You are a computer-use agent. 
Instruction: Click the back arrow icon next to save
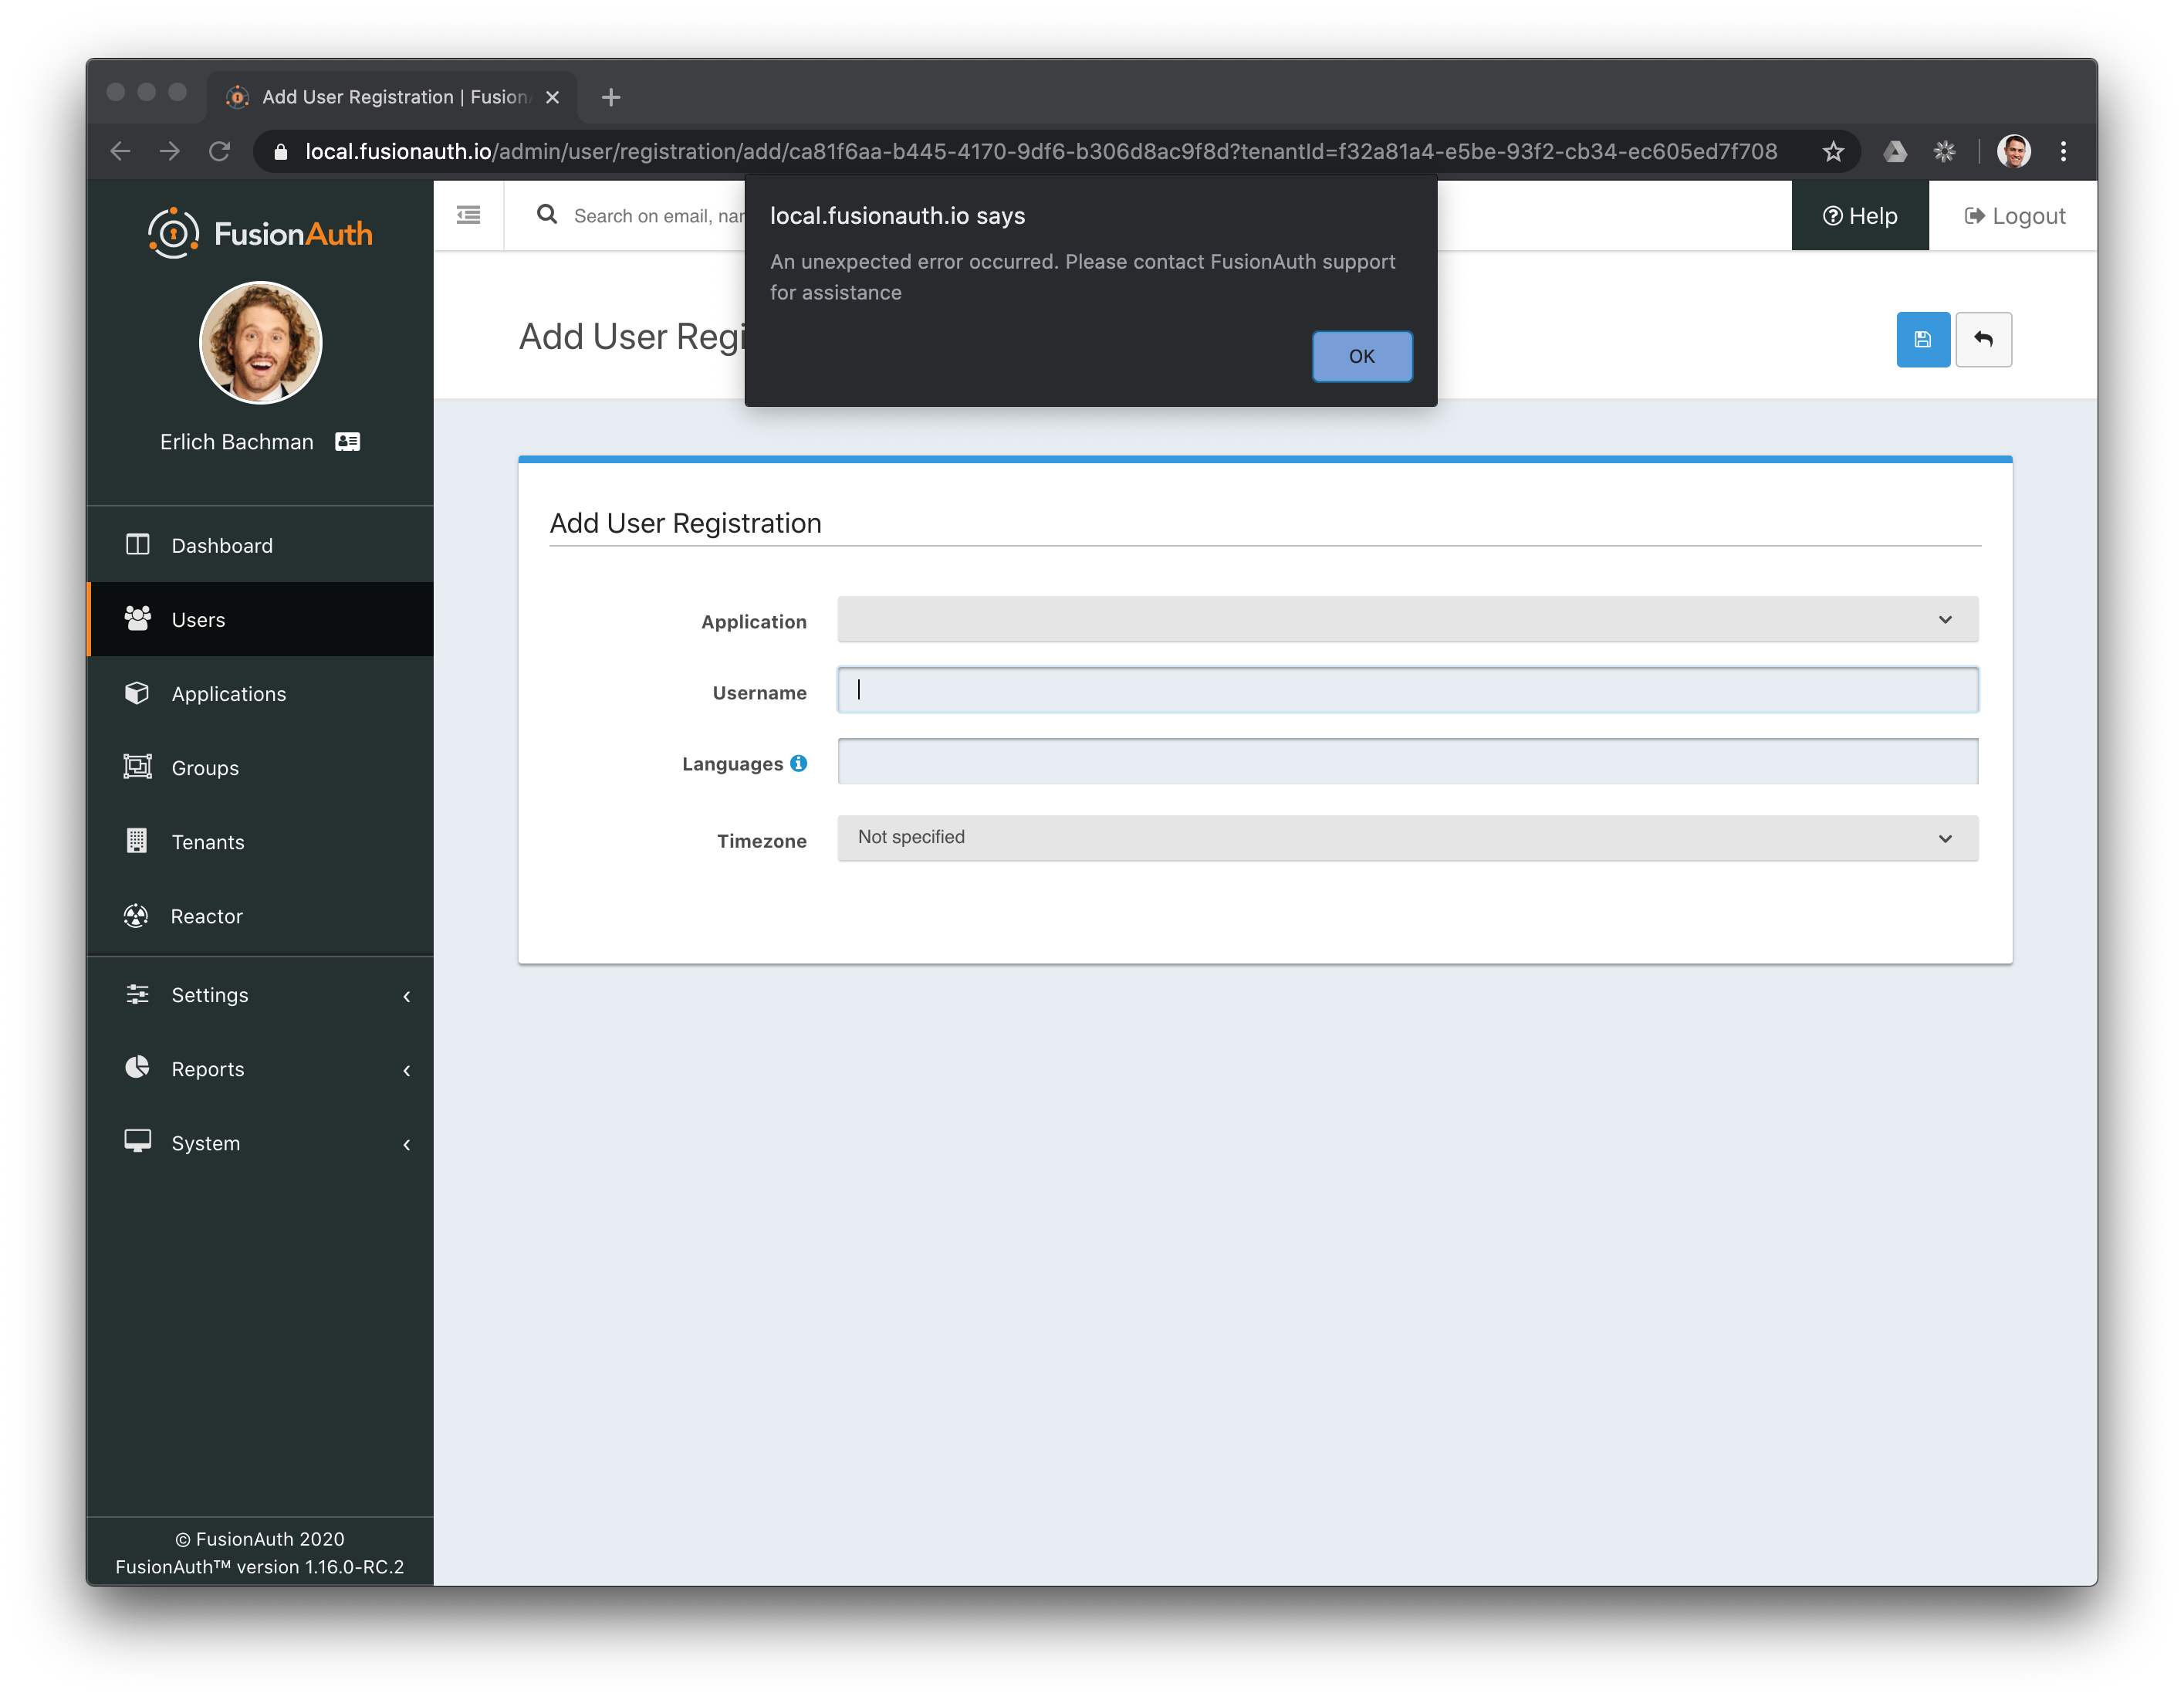coord(1984,339)
